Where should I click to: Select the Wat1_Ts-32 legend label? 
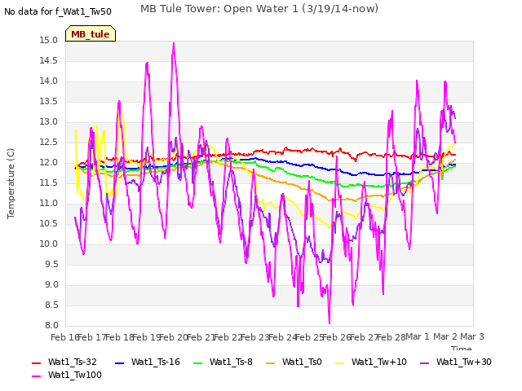(x=73, y=362)
